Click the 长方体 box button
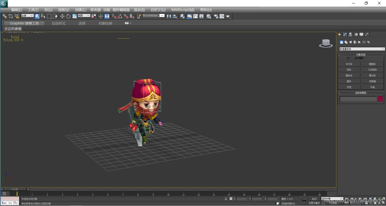This screenshot has width=386, height=206. 349,64
